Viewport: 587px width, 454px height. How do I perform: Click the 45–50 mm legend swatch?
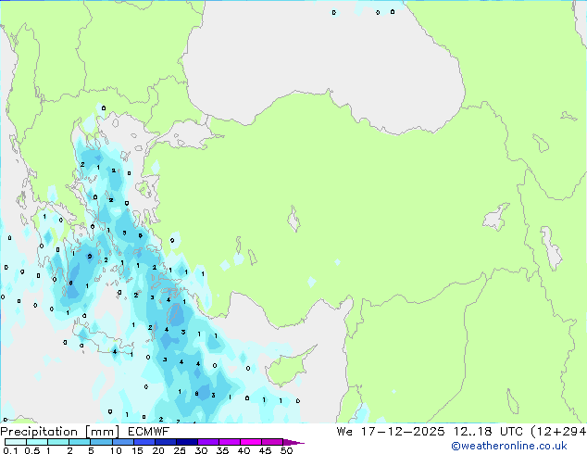click(x=272, y=442)
